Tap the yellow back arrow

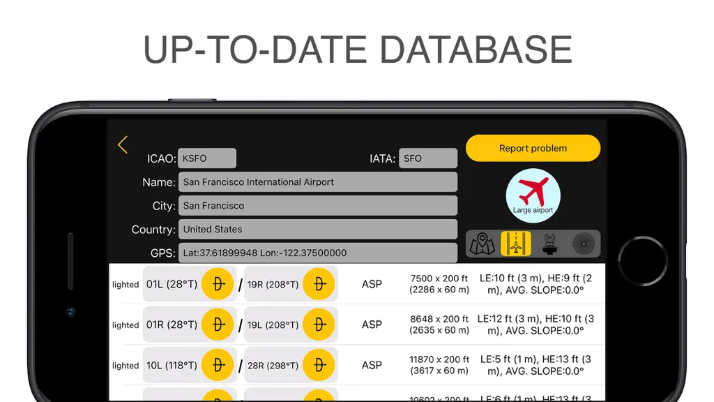tap(123, 144)
